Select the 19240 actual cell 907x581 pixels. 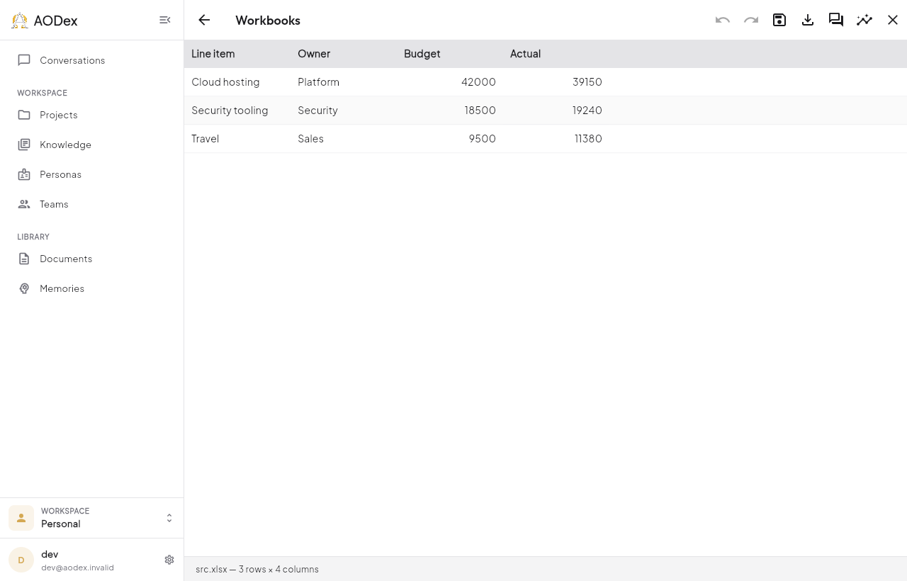click(x=556, y=111)
